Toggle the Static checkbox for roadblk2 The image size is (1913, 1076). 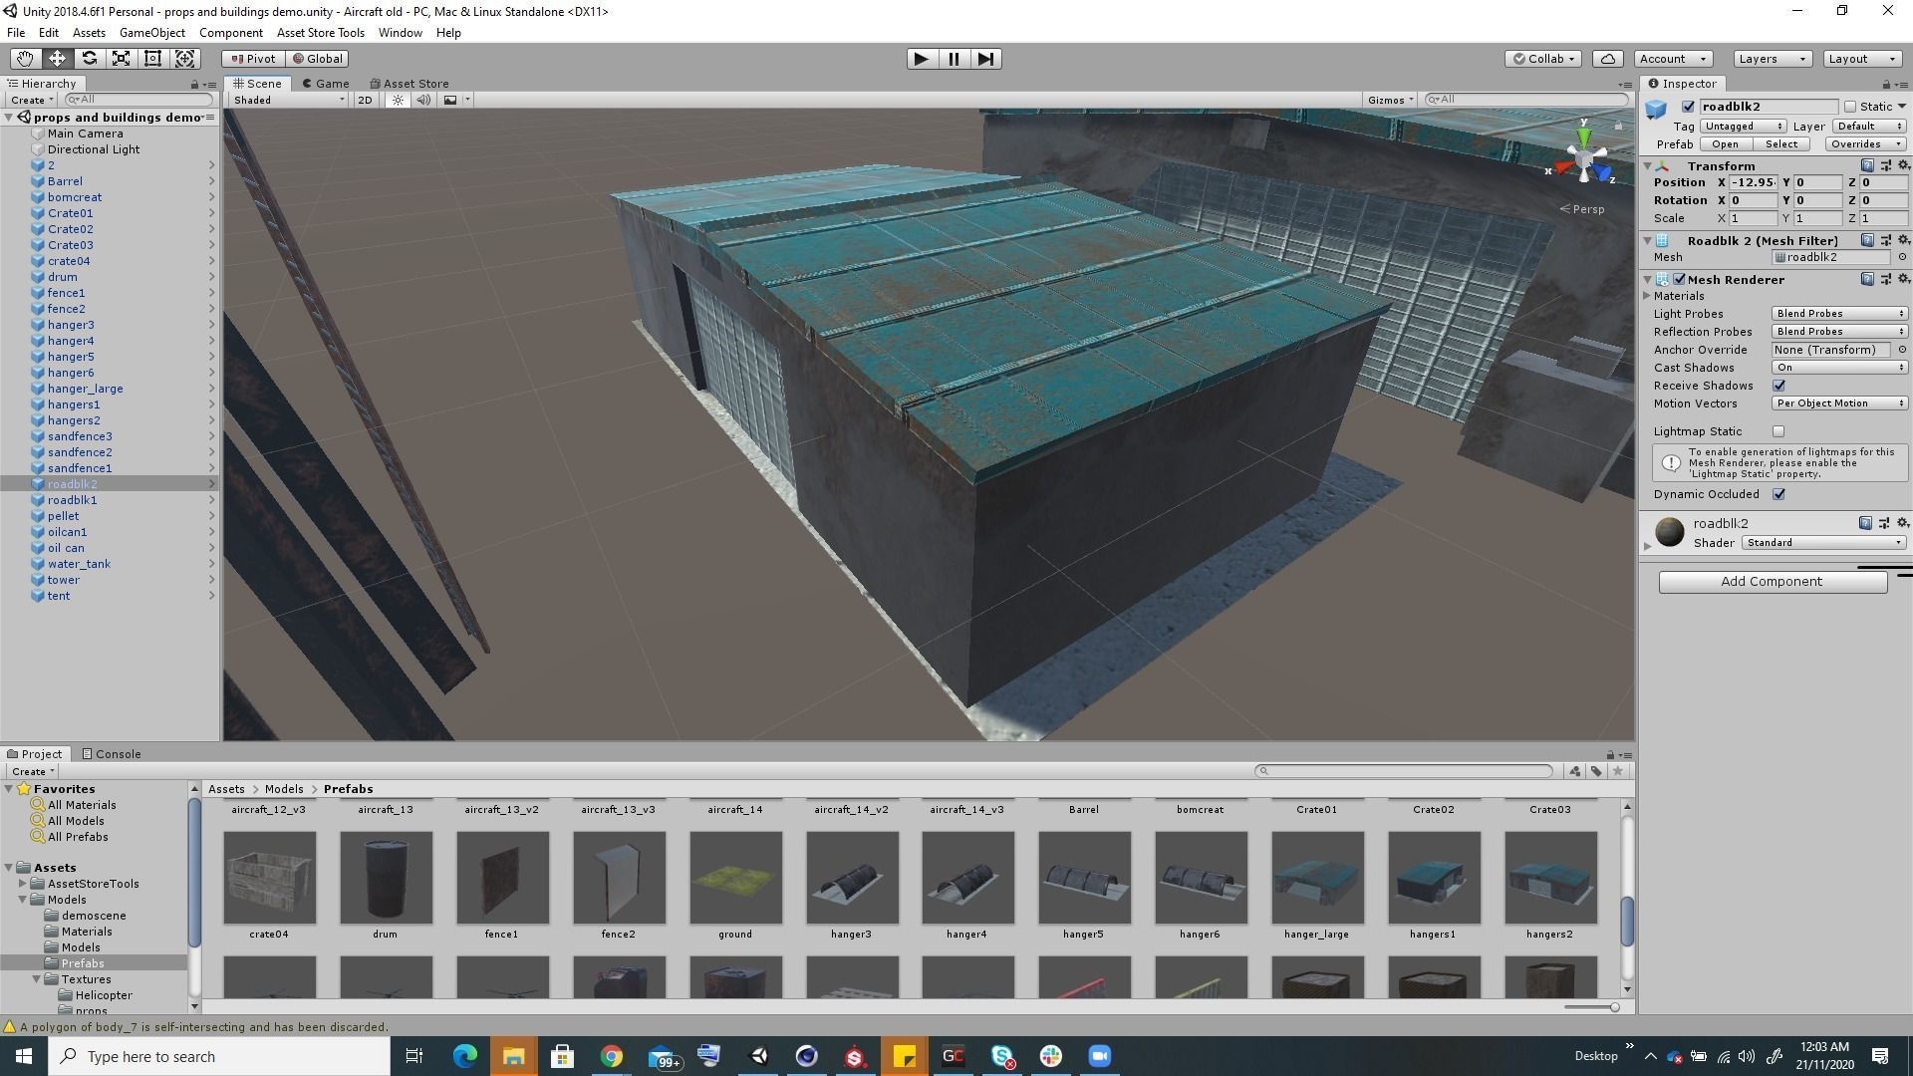coord(1850,107)
